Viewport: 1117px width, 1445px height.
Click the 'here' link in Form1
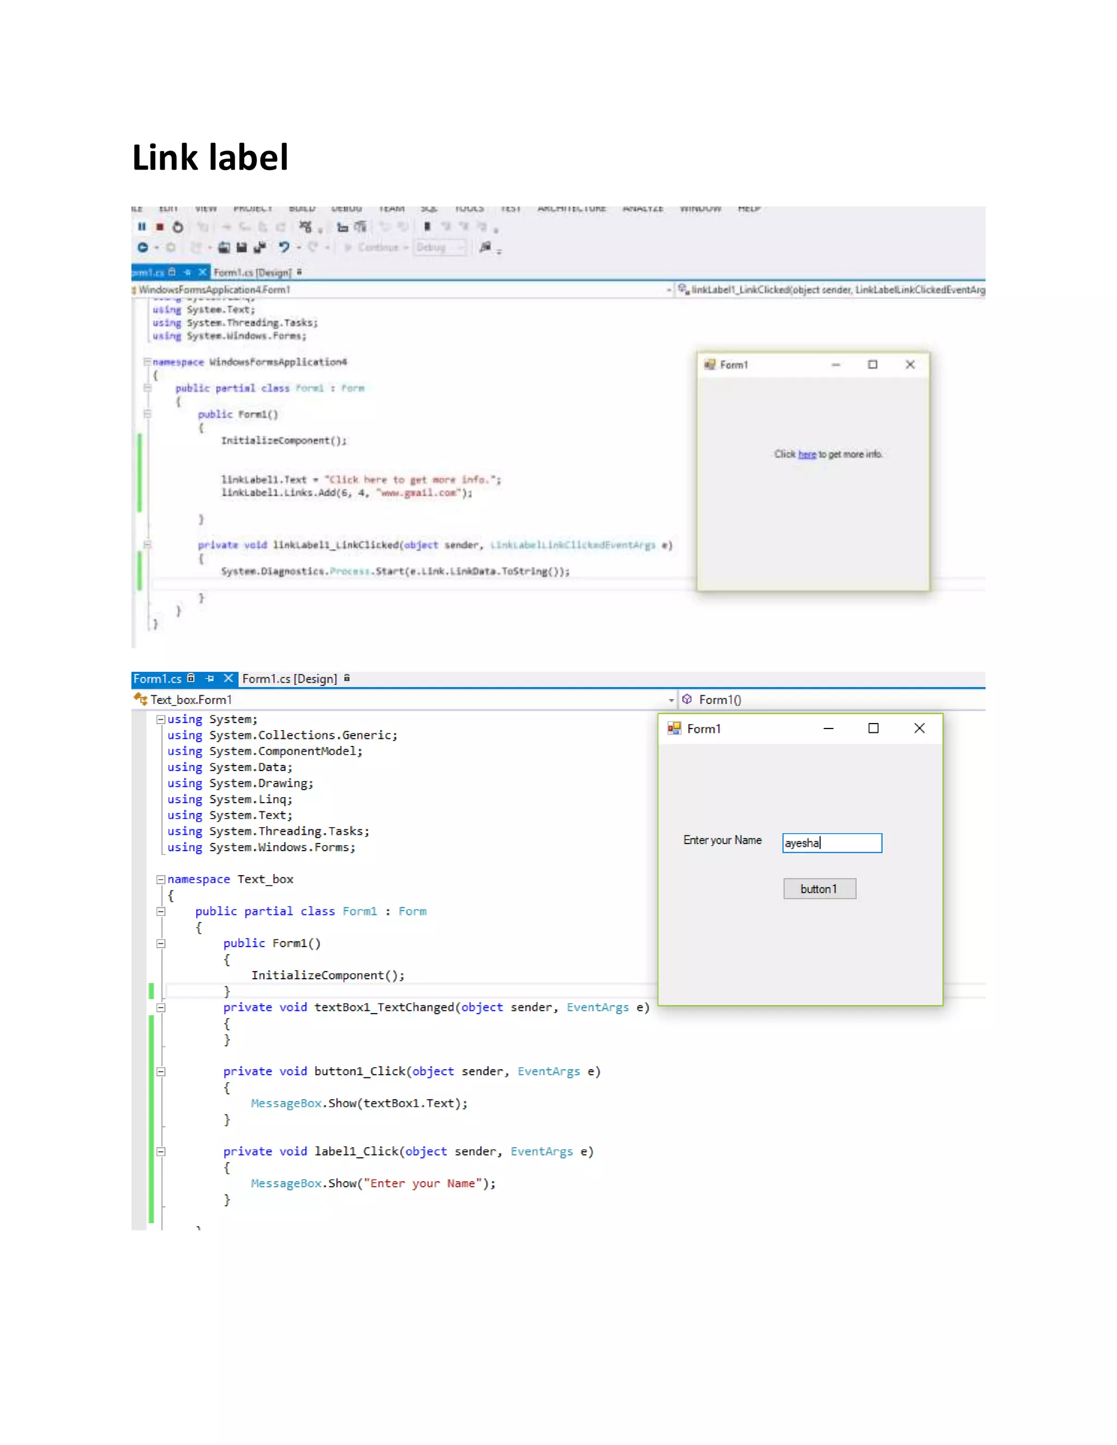[x=807, y=455]
